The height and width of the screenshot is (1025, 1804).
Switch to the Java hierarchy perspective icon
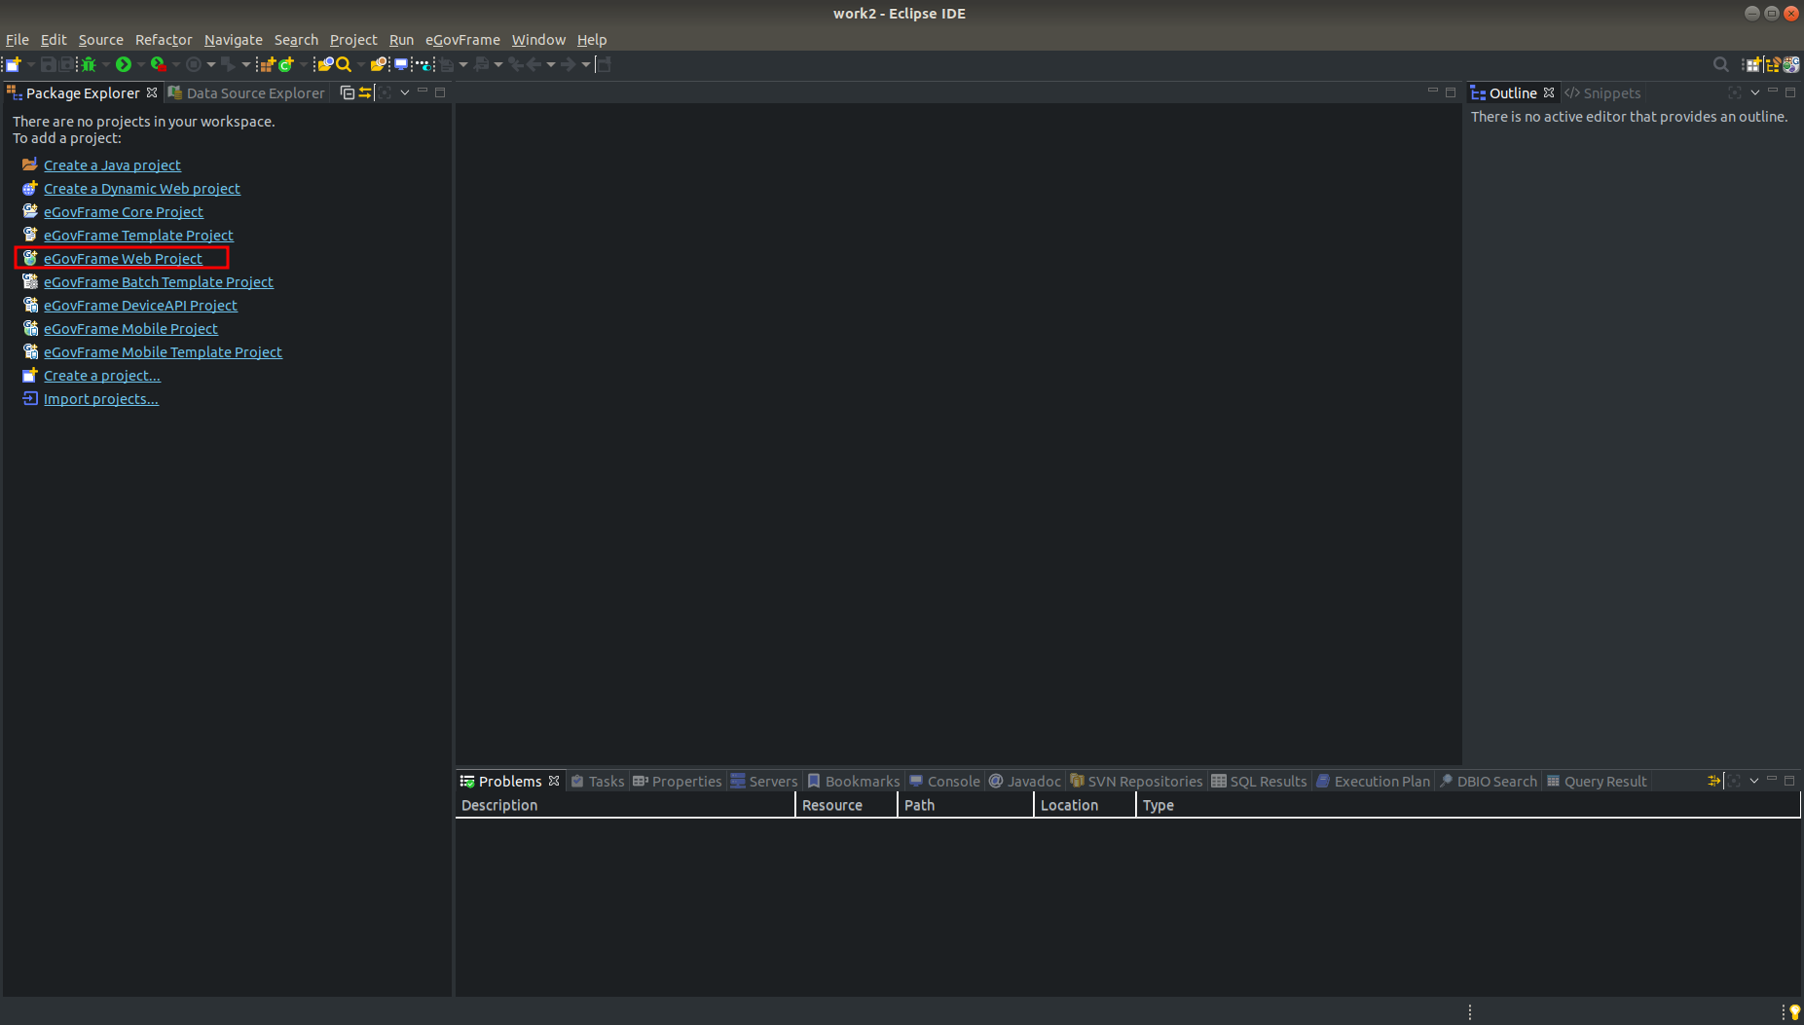coord(1773,64)
